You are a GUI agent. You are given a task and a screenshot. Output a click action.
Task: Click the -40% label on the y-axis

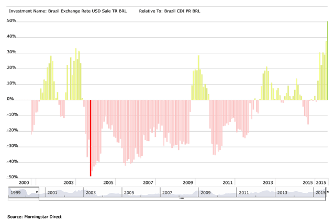(13, 161)
